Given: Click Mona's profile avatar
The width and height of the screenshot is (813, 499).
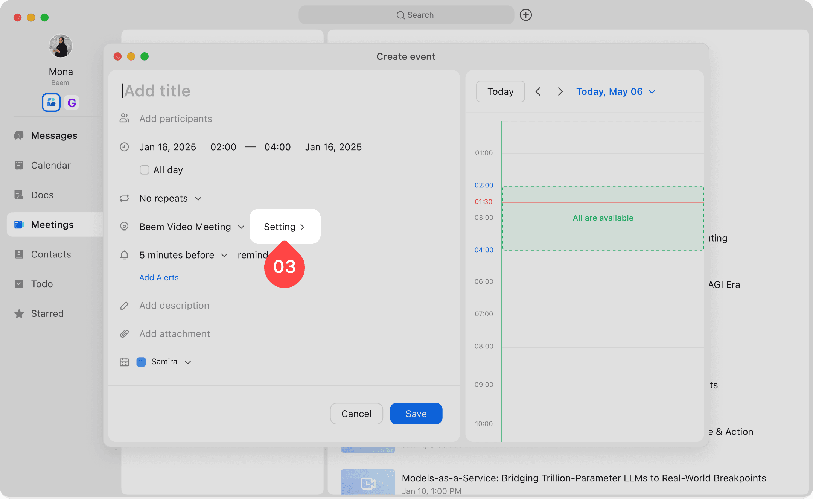Looking at the screenshot, I should click(61, 46).
